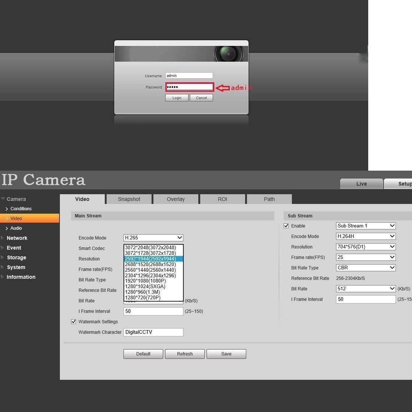Click the Login button

pos(177,98)
